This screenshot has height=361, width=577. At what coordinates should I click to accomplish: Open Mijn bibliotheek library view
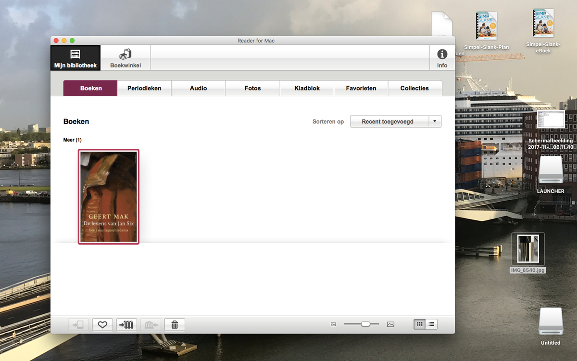point(75,58)
